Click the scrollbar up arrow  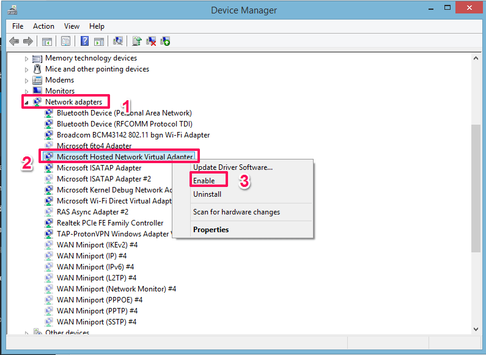[476, 58]
